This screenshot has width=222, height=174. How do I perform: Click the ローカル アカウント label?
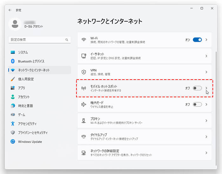pyautogui.click(x=34, y=27)
